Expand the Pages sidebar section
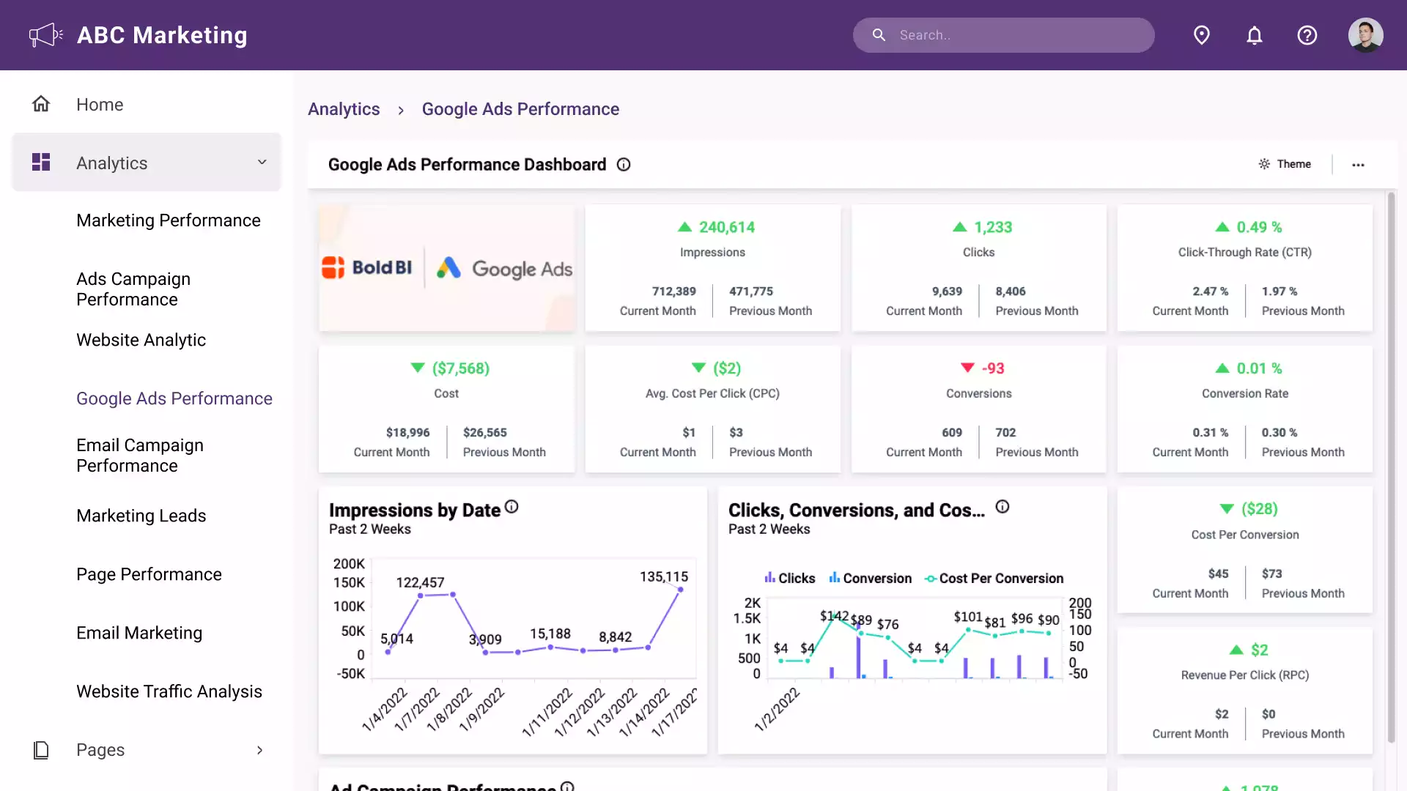Screen dimensions: 1407x791 [x=259, y=750]
